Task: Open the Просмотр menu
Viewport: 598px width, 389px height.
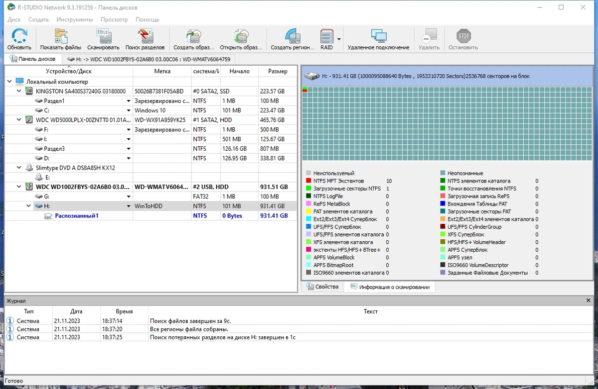Action: (x=114, y=19)
